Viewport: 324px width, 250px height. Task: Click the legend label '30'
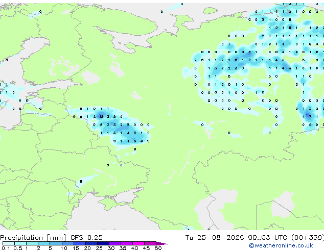coord(111,248)
